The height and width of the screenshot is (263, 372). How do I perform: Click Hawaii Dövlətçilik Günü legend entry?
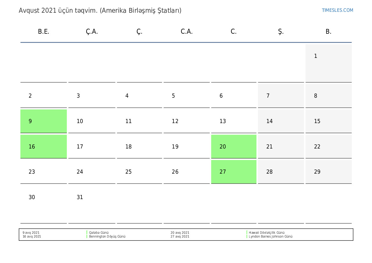coord(267,233)
